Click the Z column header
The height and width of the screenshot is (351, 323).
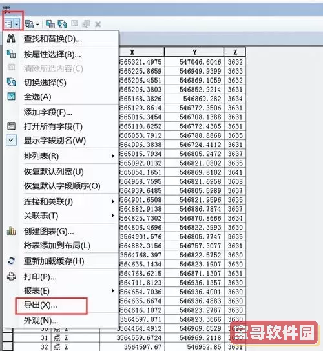[x=235, y=52]
